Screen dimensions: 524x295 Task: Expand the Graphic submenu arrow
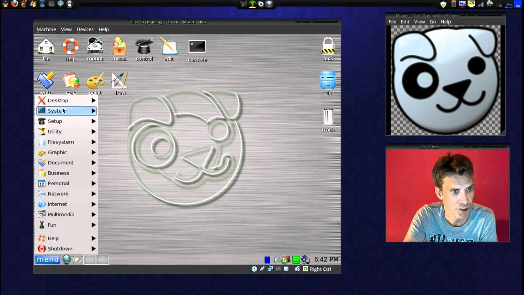pyautogui.click(x=93, y=152)
